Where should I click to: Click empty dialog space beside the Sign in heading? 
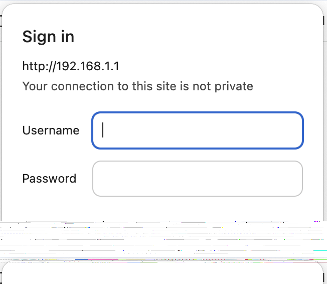[x=188, y=37]
